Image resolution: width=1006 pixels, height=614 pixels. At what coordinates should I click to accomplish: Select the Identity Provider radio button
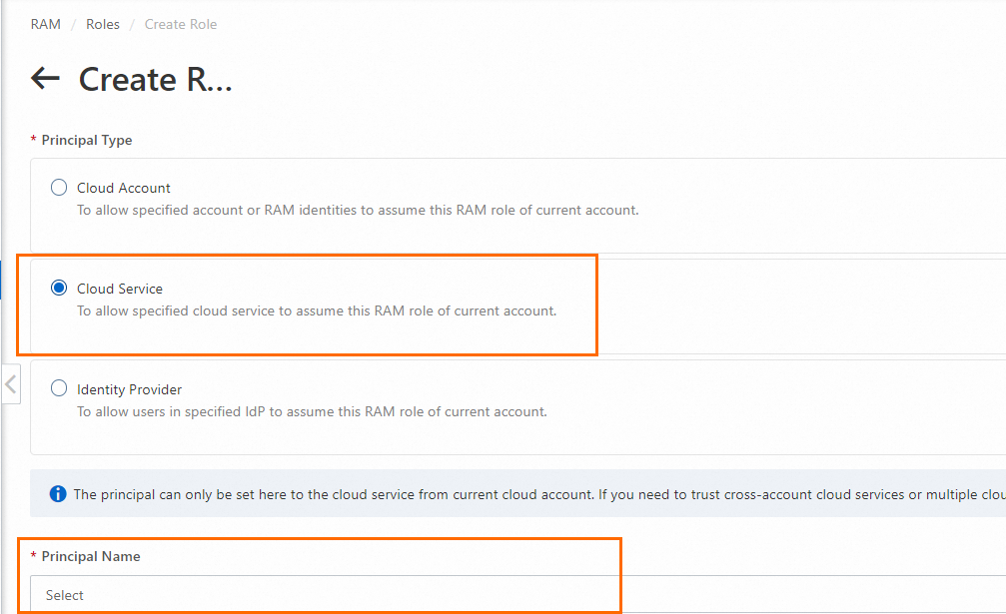pos(59,389)
